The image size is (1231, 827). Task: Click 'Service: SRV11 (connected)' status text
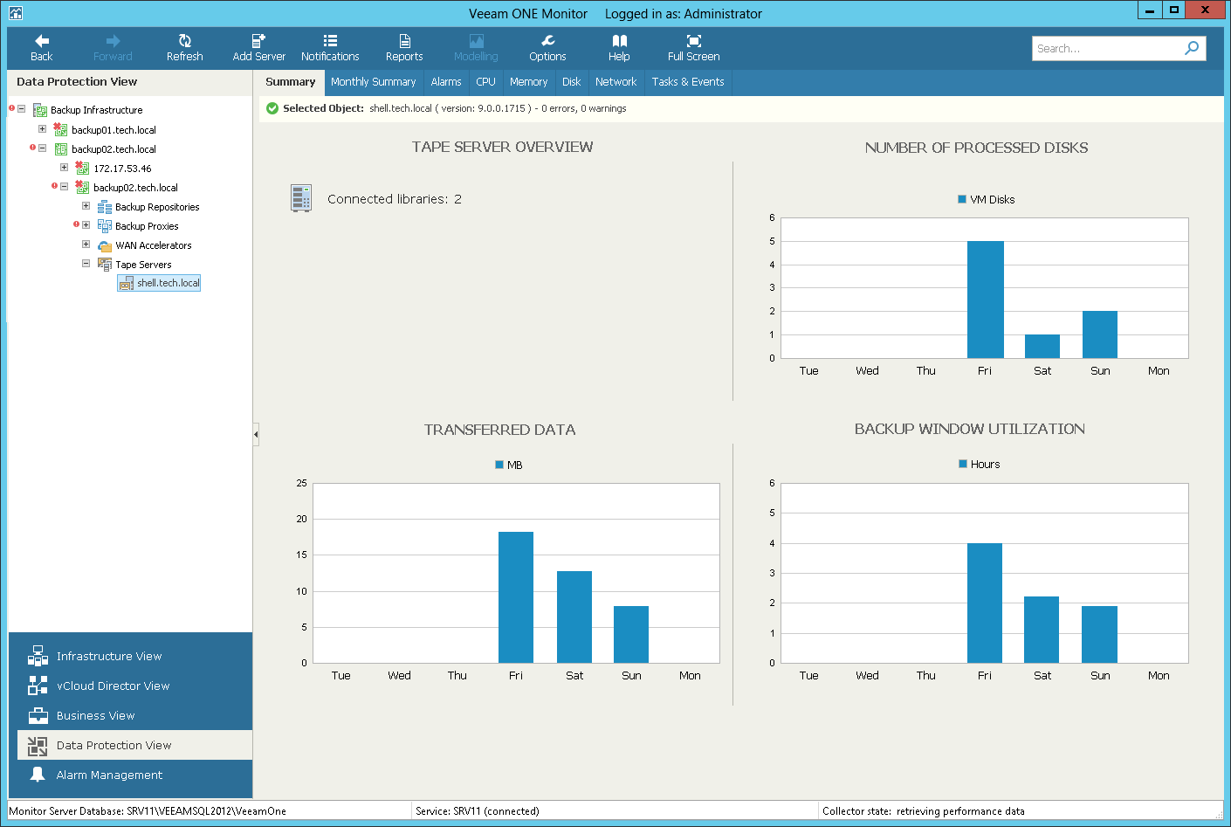pyautogui.click(x=478, y=811)
